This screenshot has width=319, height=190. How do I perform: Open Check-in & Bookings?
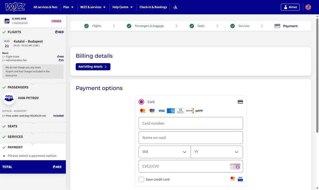153,7
